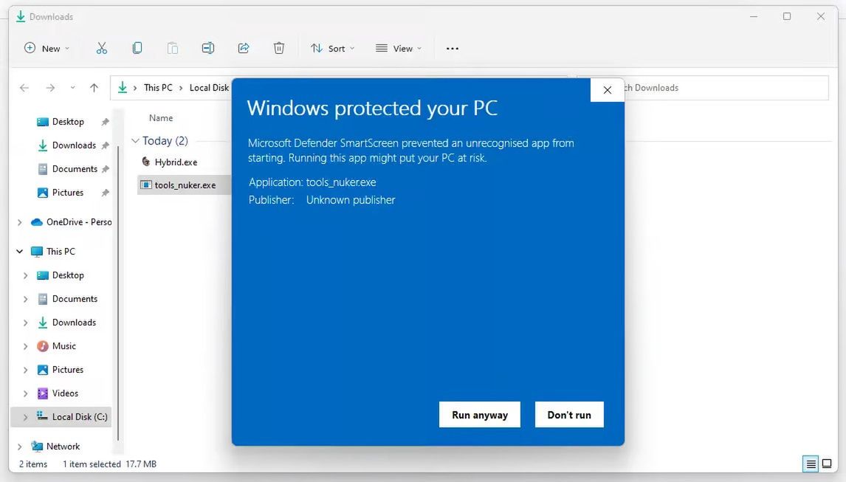Expand Videos under This PC

coord(25,393)
